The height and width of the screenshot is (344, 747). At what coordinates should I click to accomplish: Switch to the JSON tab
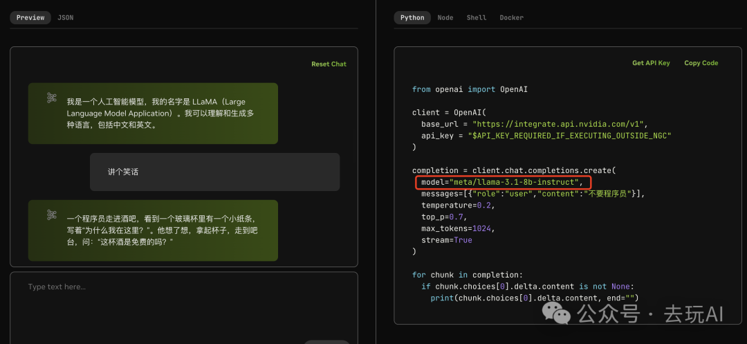tap(65, 17)
